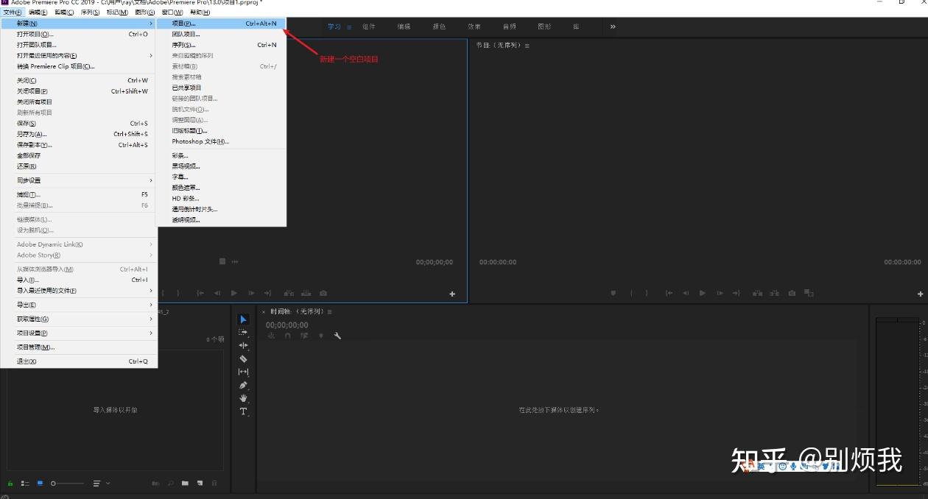Image resolution: width=928 pixels, height=499 pixels.
Task: Toggle insert sequences as nests icon
Action: point(271,336)
